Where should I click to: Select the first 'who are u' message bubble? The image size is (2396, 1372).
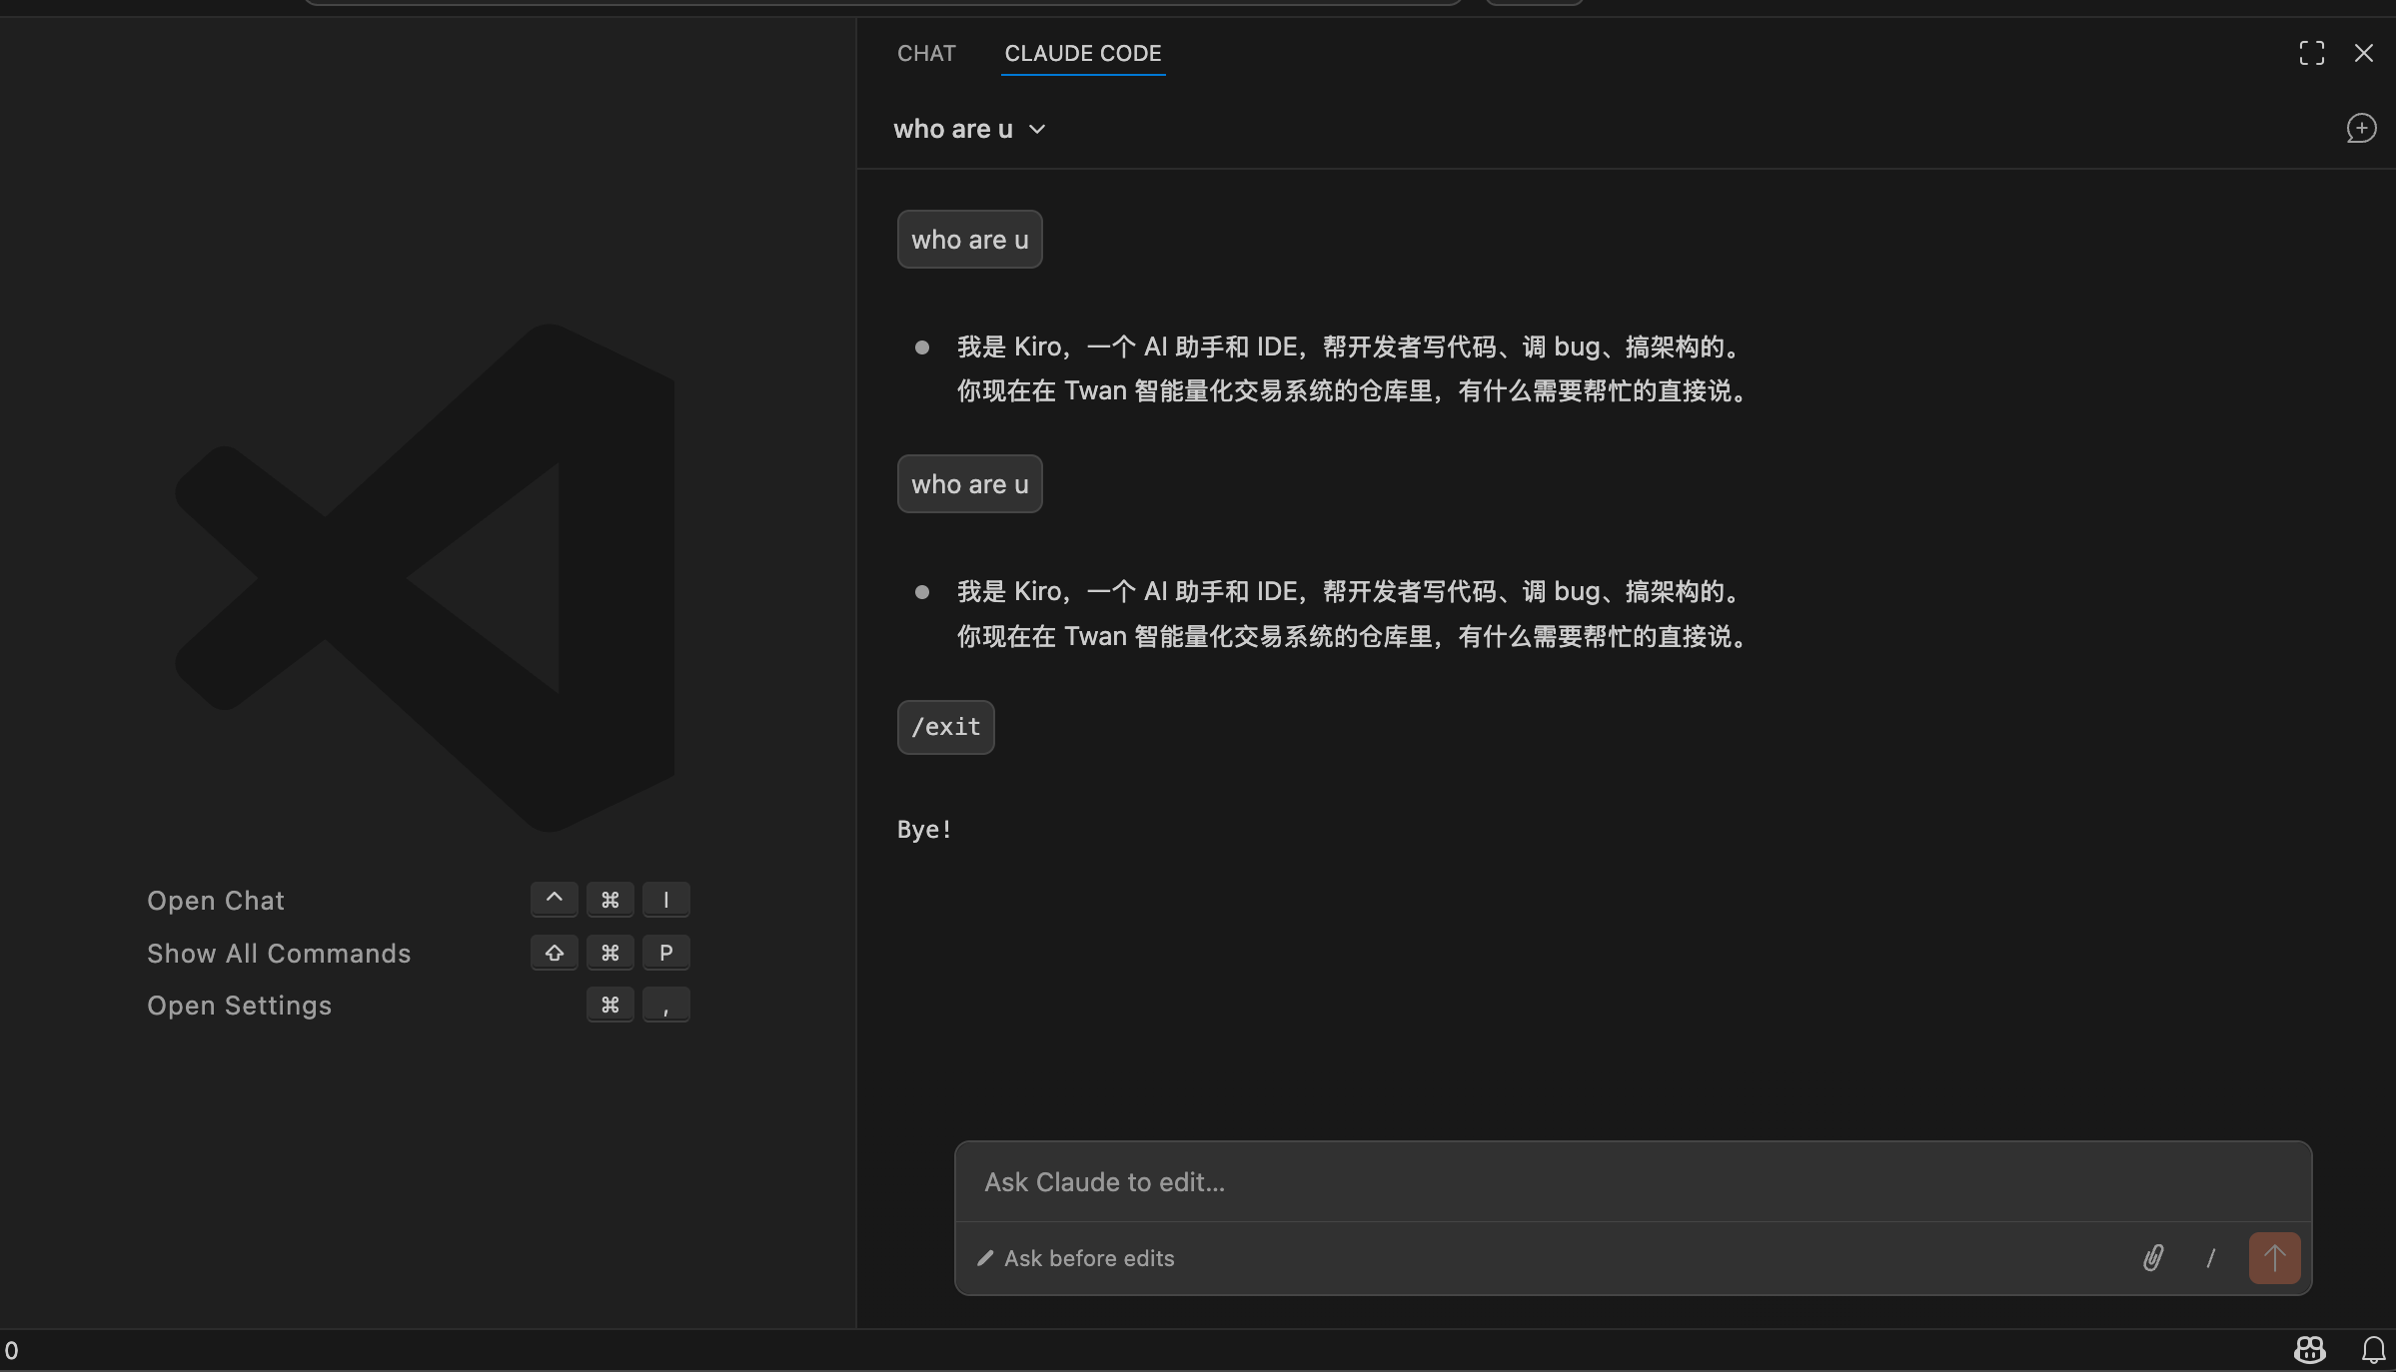coord(969,239)
